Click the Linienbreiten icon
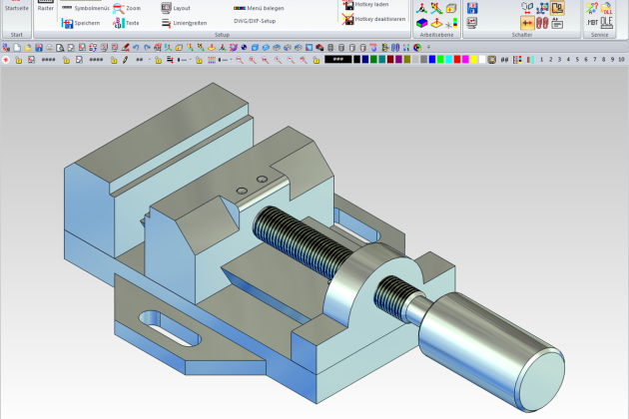629x419 pixels. click(x=166, y=22)
